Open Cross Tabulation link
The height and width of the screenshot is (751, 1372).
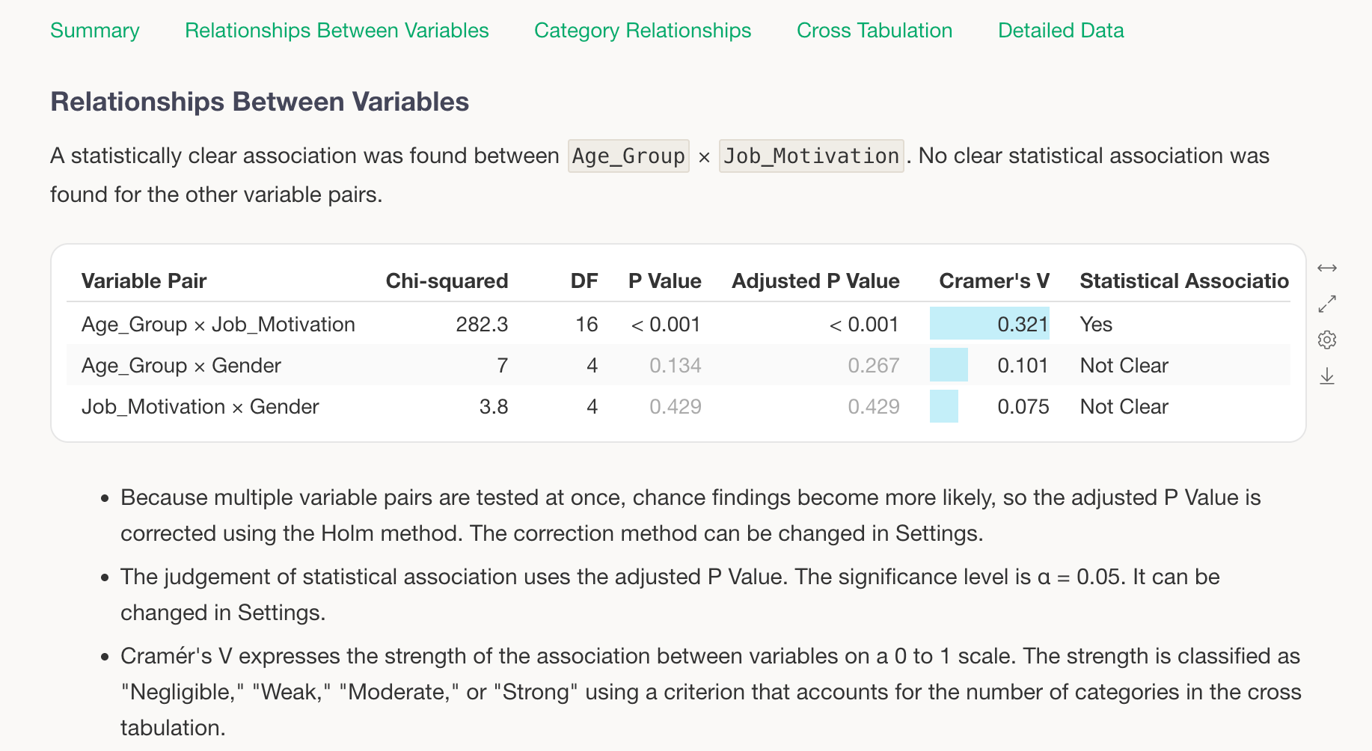point(875,31)
